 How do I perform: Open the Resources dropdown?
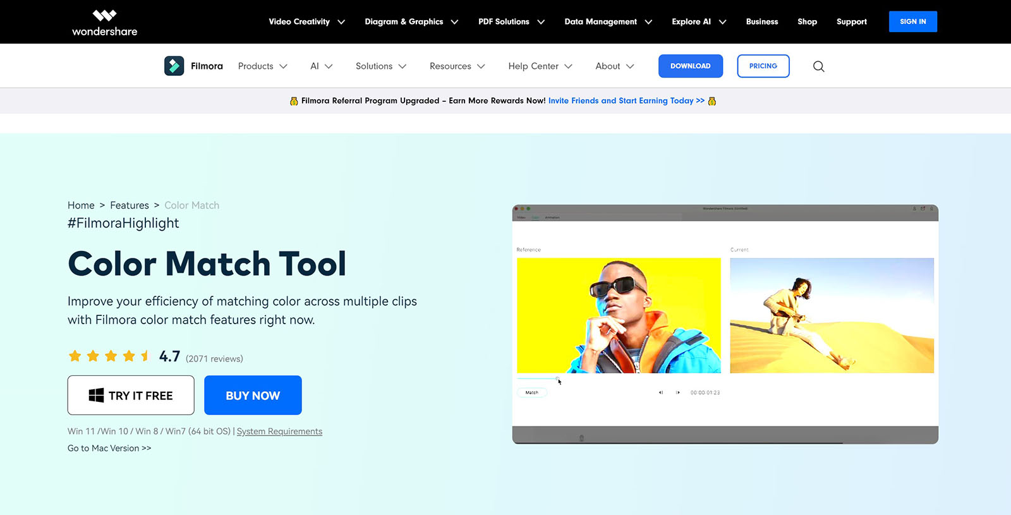[457, 66]
